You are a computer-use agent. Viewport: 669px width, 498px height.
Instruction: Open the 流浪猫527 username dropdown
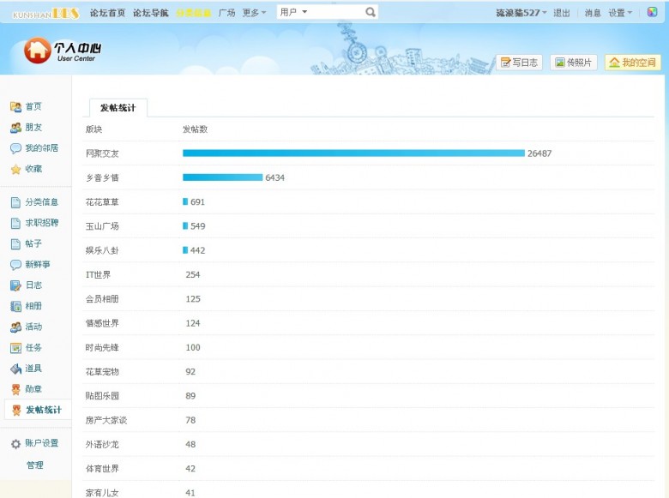pyautogui.click(x=521, y=13)
